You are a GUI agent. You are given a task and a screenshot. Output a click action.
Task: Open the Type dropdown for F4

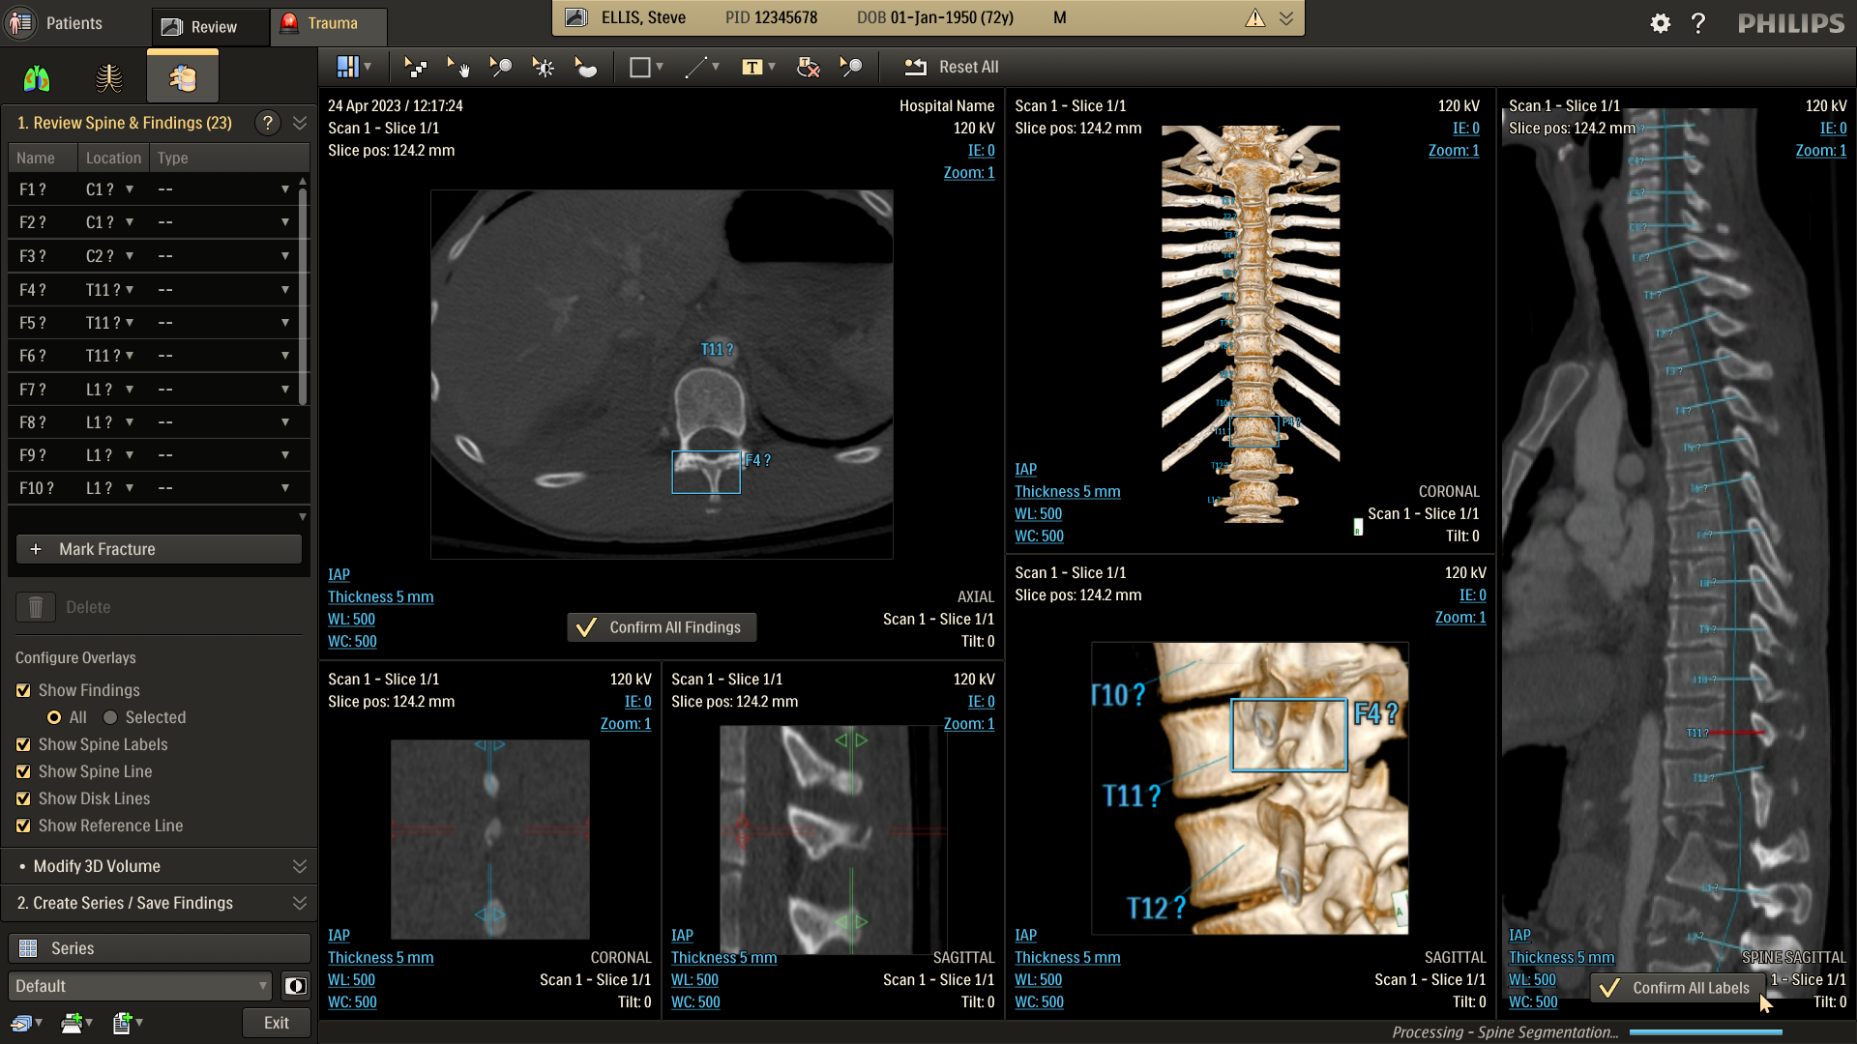[x=284, y=289]
